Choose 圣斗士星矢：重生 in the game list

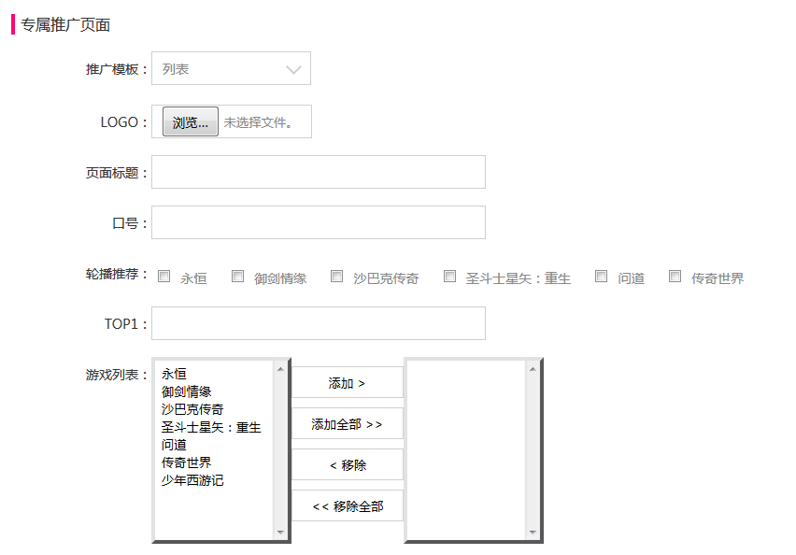[209, 426]
